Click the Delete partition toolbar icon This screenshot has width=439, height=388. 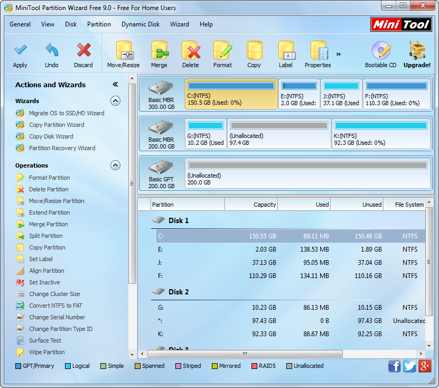tap(191, 51)
